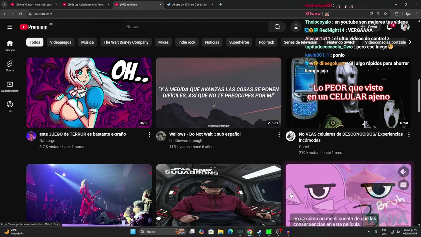Screen dimensions: 421x237
Task: Select the Música filter chip
Action: click(x=87, y=42)
